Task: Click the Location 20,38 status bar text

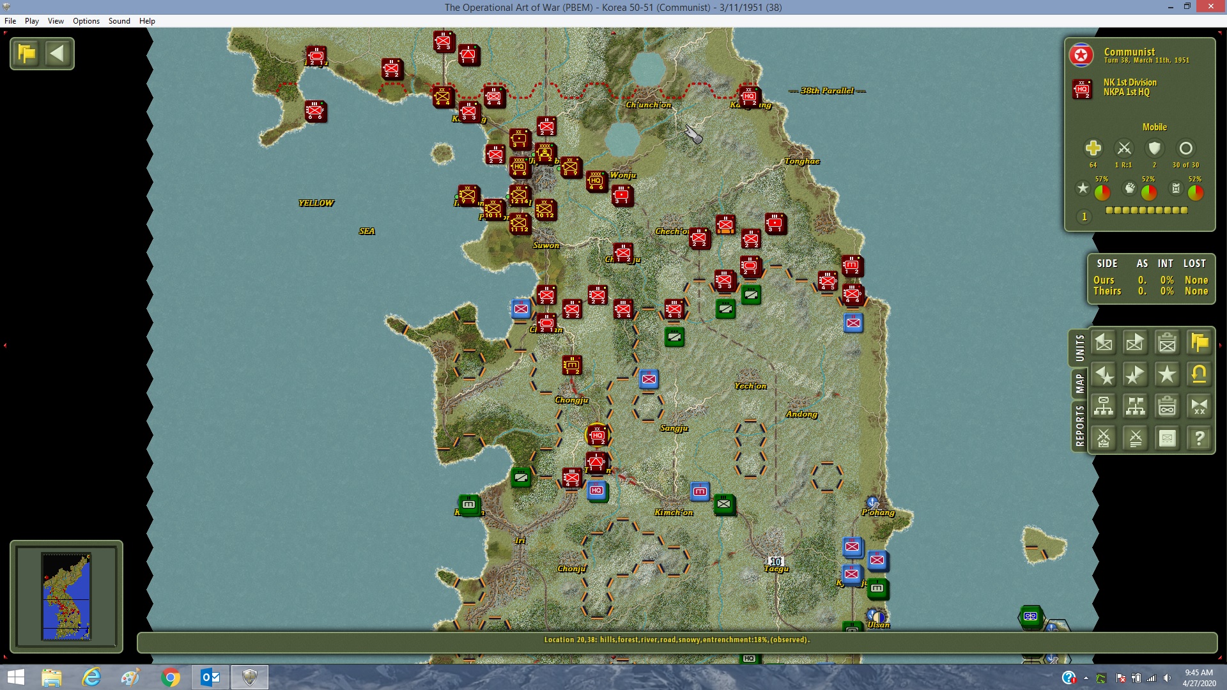Action: tap(677, 640)
